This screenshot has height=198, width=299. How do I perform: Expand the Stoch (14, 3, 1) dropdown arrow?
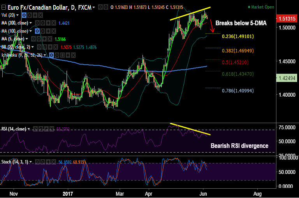click(x=30, y=162)
